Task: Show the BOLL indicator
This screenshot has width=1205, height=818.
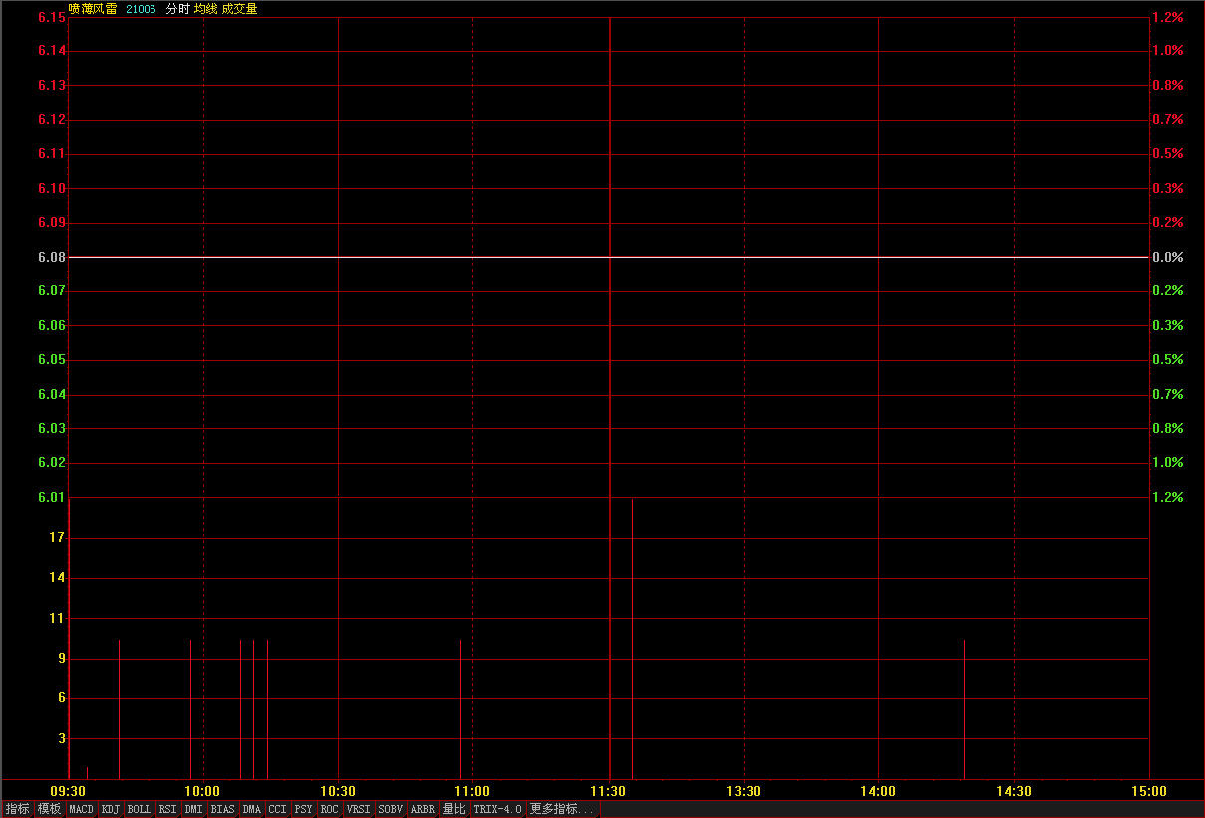Action: tap(140, 809)
